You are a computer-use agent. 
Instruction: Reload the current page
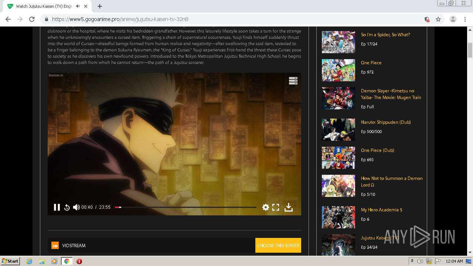[x=32, y=19]
